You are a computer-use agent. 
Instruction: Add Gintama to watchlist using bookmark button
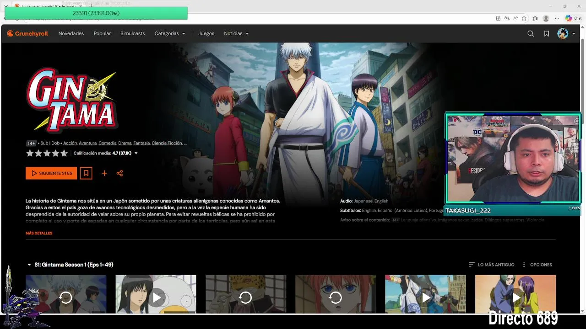[x=86, y=173]
